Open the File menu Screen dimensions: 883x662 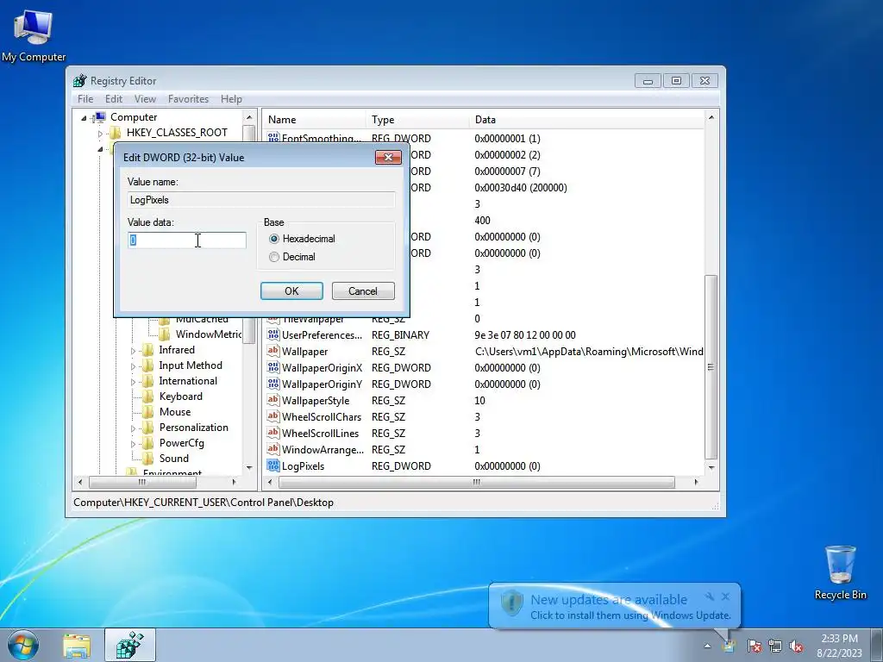pos(85,99)
